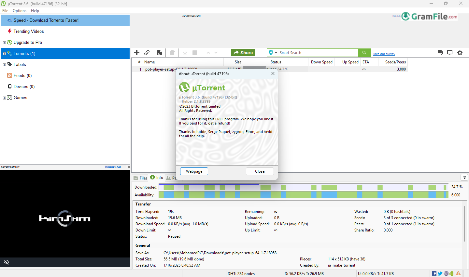The width and height of the screenshot is (469, 277).
Task: Open the Take our survey link
Action: pyautogui.click(x=384, y=54)
